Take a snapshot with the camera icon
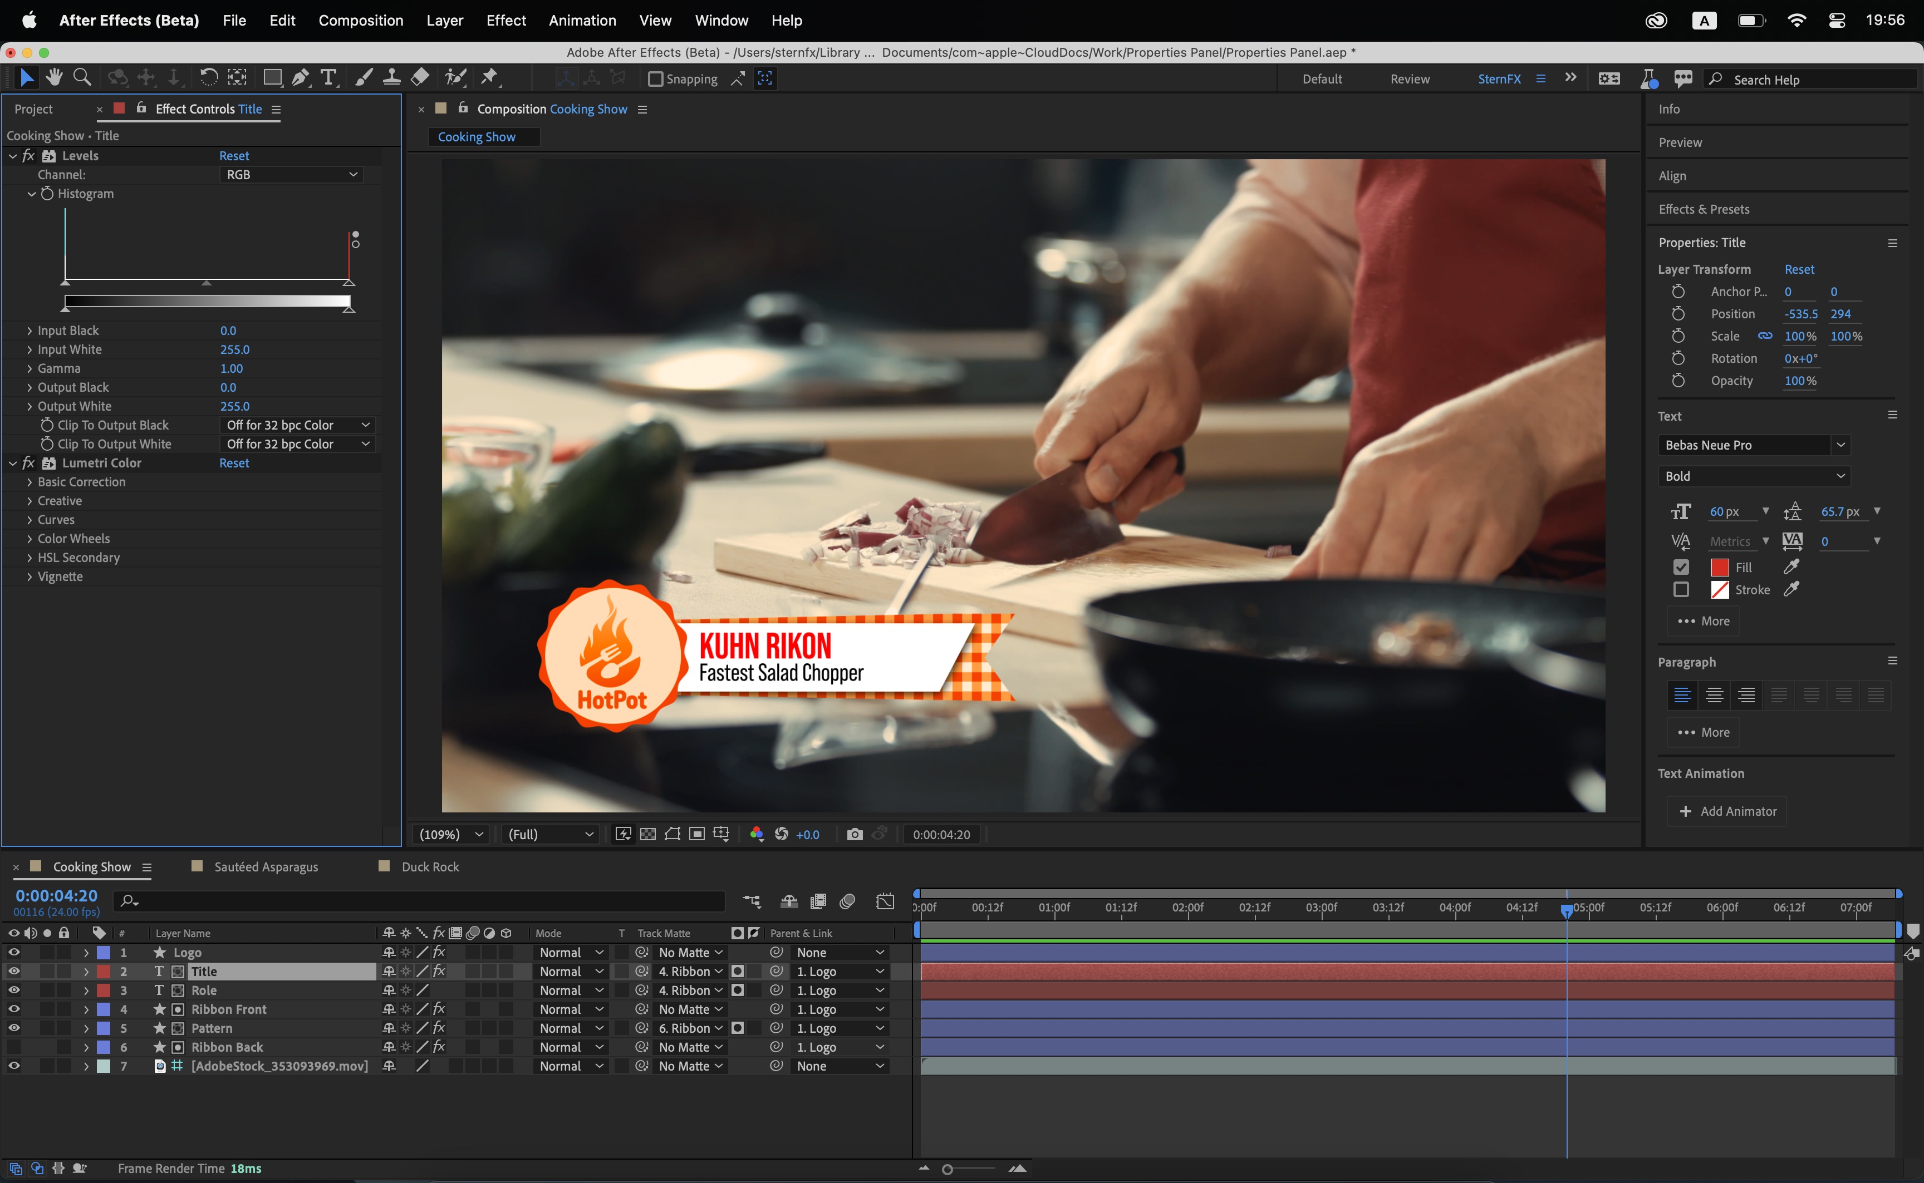1924x1183 pixels. (855, 834)
